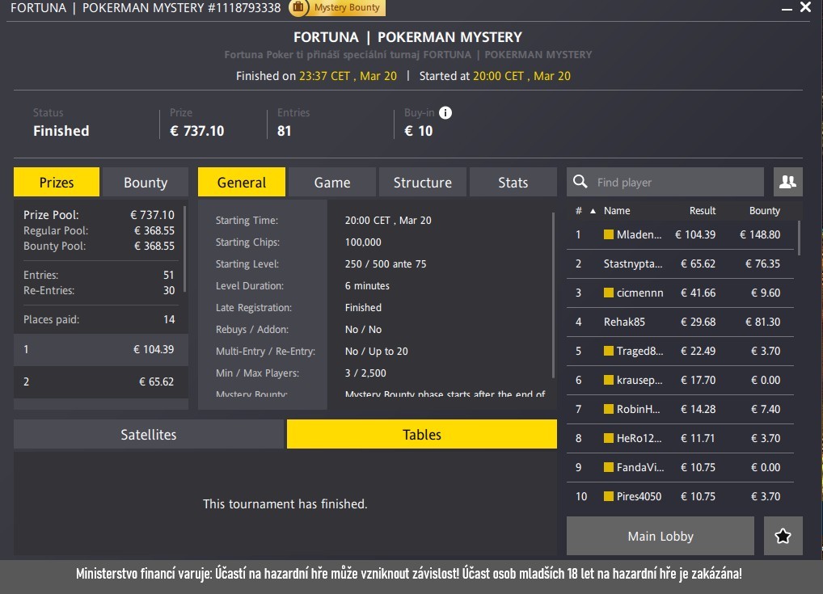Select player row Rehak85
Image resolution: width=823 pixels, height=594 pixels.
click(x=680, y=322)
